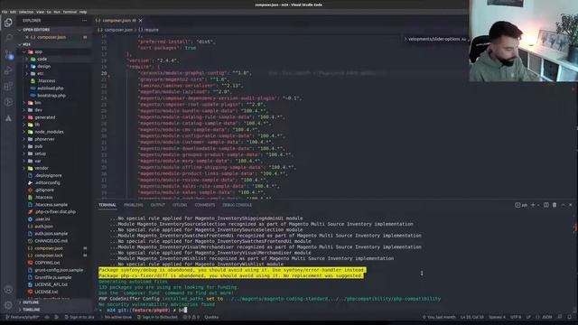Click Sign in to Bitbucket status item
The width and height of the screenshot is (578, 325).
[x=157, y=317]
